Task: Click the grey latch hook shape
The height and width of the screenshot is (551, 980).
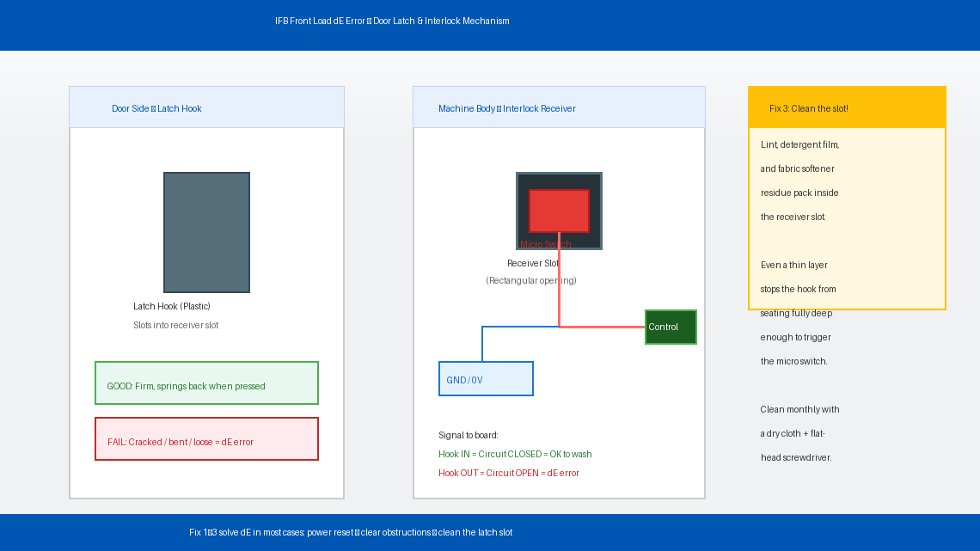Action: [206, 232]
